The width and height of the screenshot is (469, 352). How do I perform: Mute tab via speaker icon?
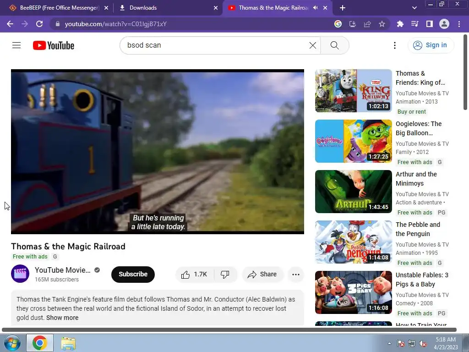tap(315, 8)
